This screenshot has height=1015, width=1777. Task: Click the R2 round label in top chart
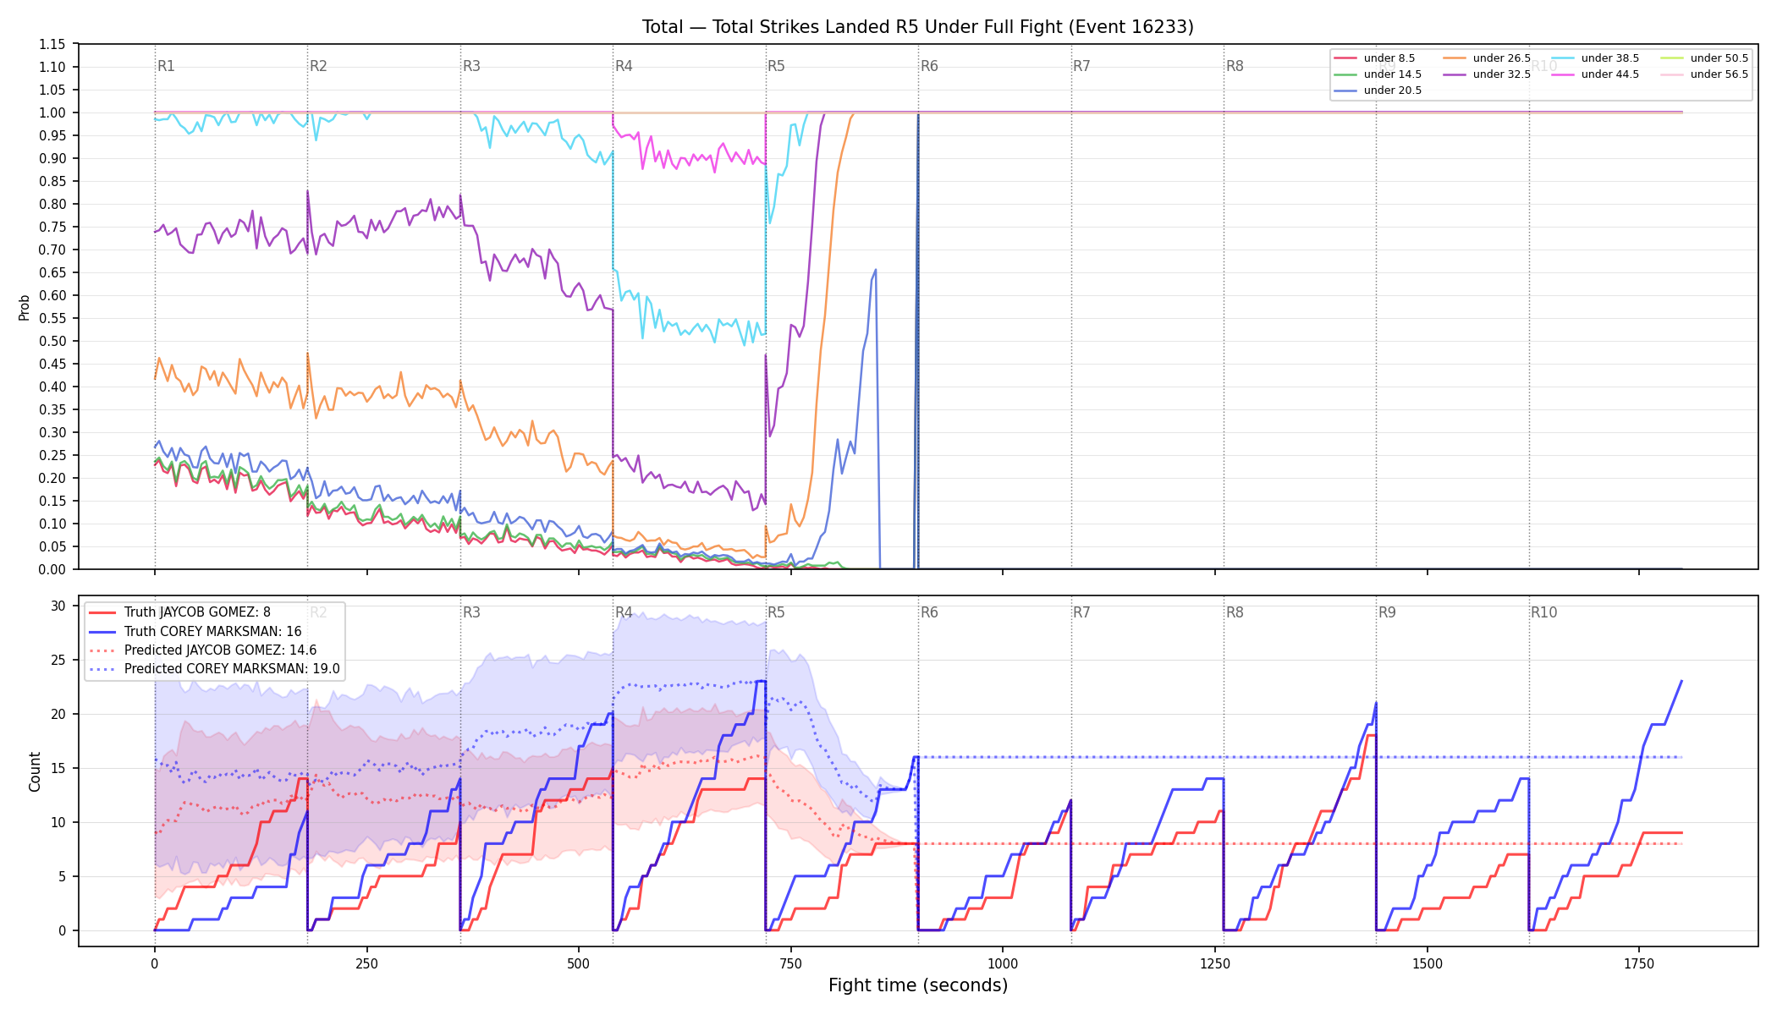coord(318,66)
